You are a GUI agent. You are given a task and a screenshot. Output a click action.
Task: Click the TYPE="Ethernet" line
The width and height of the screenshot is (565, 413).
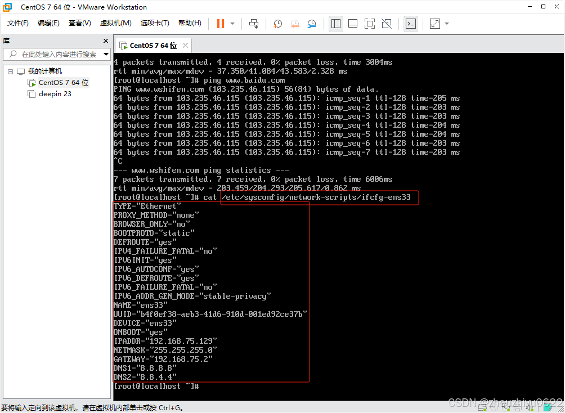coord(147,206)
